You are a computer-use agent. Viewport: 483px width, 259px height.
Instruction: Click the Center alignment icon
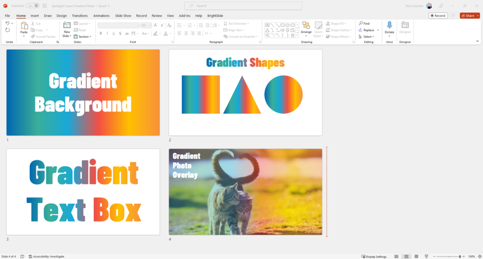point(186,34)
